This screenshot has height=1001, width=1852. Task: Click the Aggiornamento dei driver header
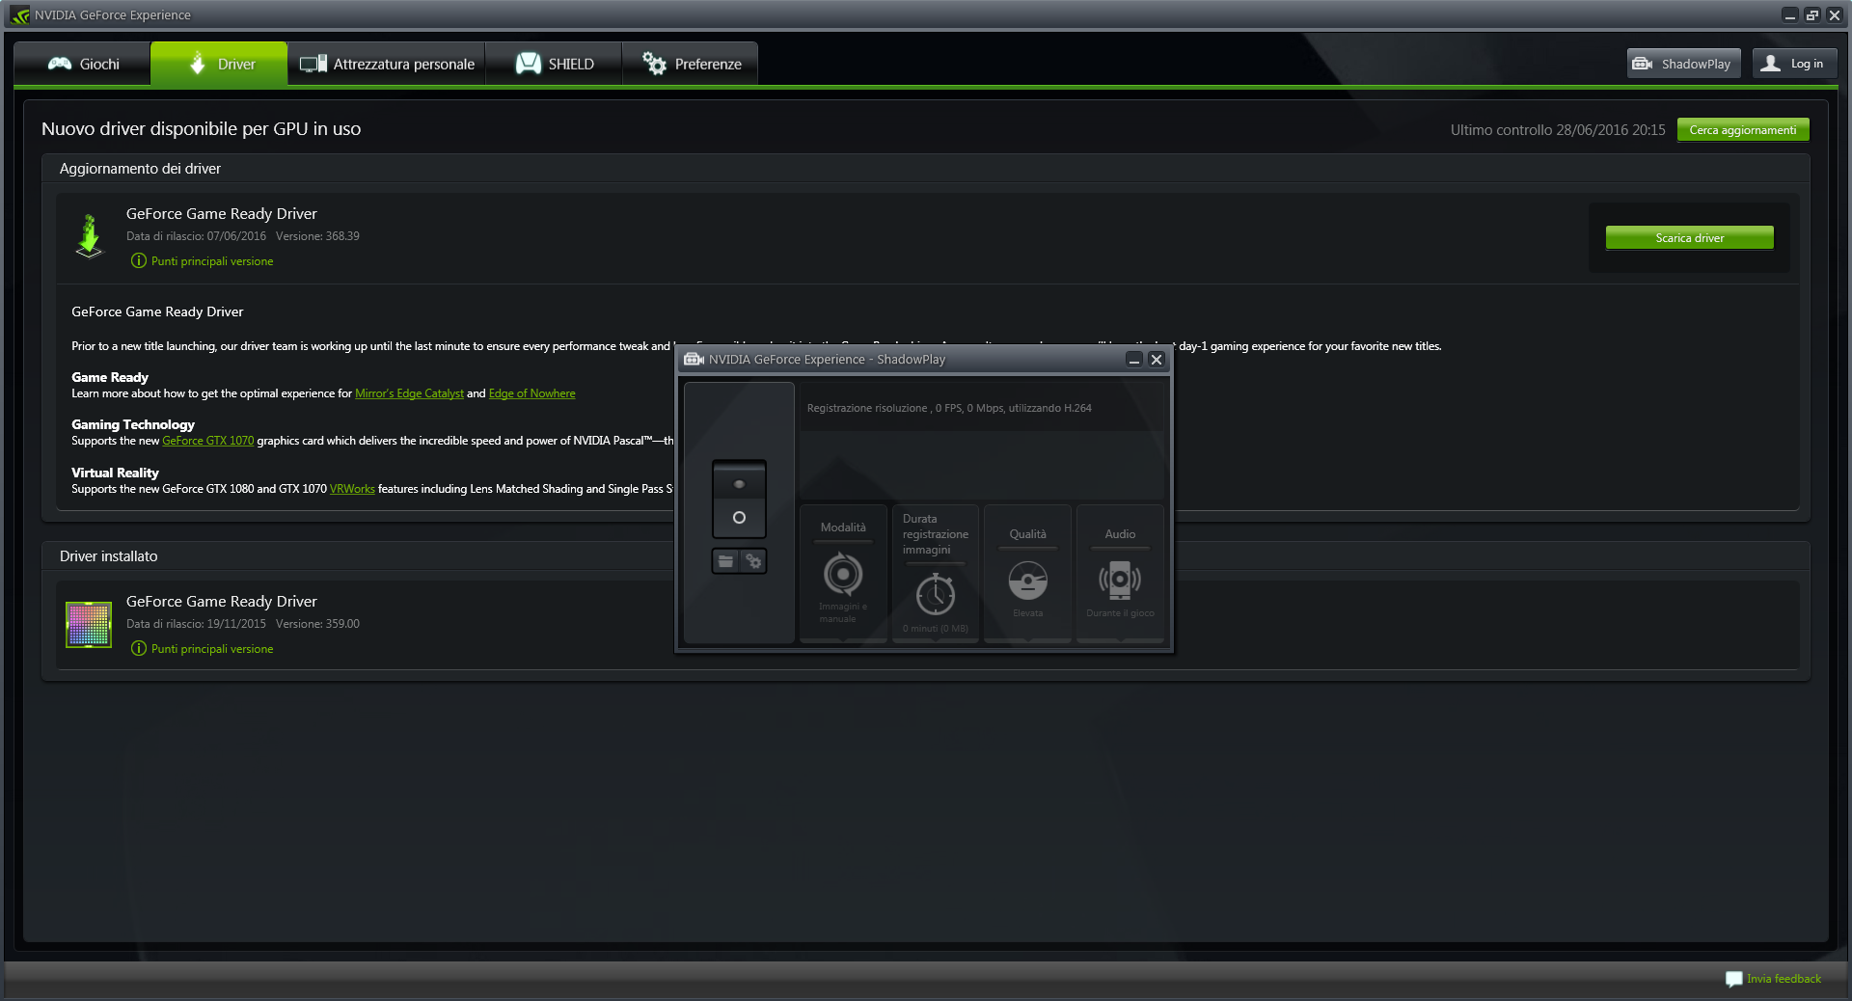click(140, 169)
